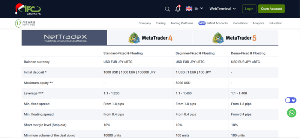The width and height of the screenshot is (300, 138).
Task: Click the Maximum equity ** row label
Action: pos(38,83)
